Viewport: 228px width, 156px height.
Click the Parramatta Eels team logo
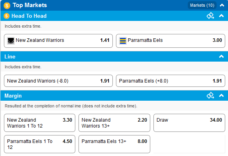123,41
